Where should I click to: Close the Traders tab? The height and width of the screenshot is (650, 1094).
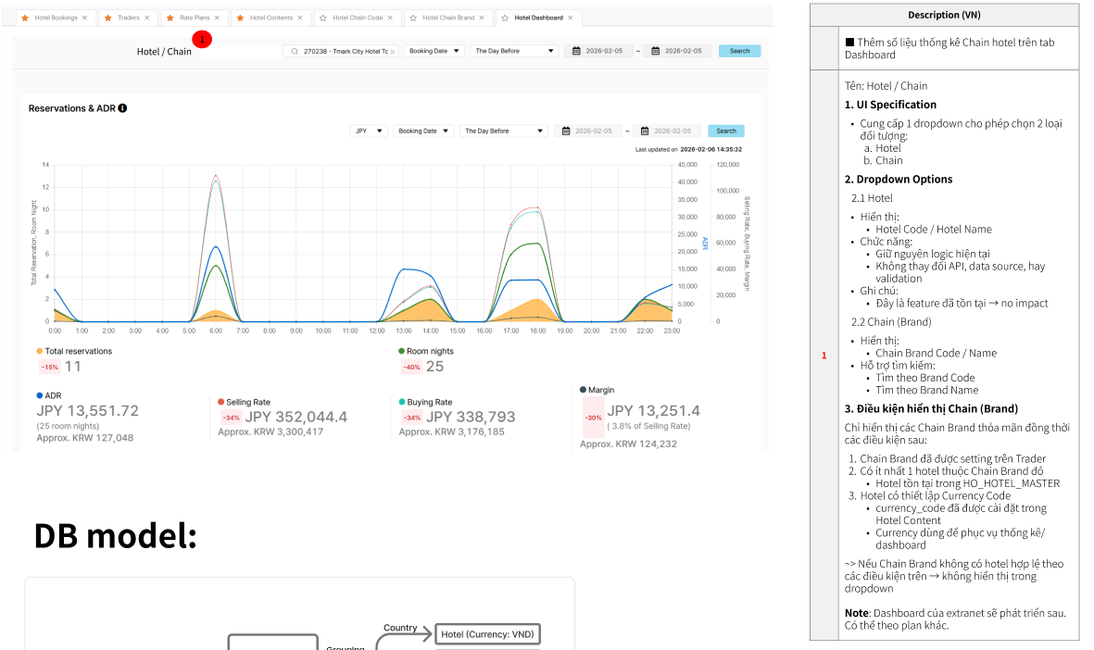(x=146, y=18)
